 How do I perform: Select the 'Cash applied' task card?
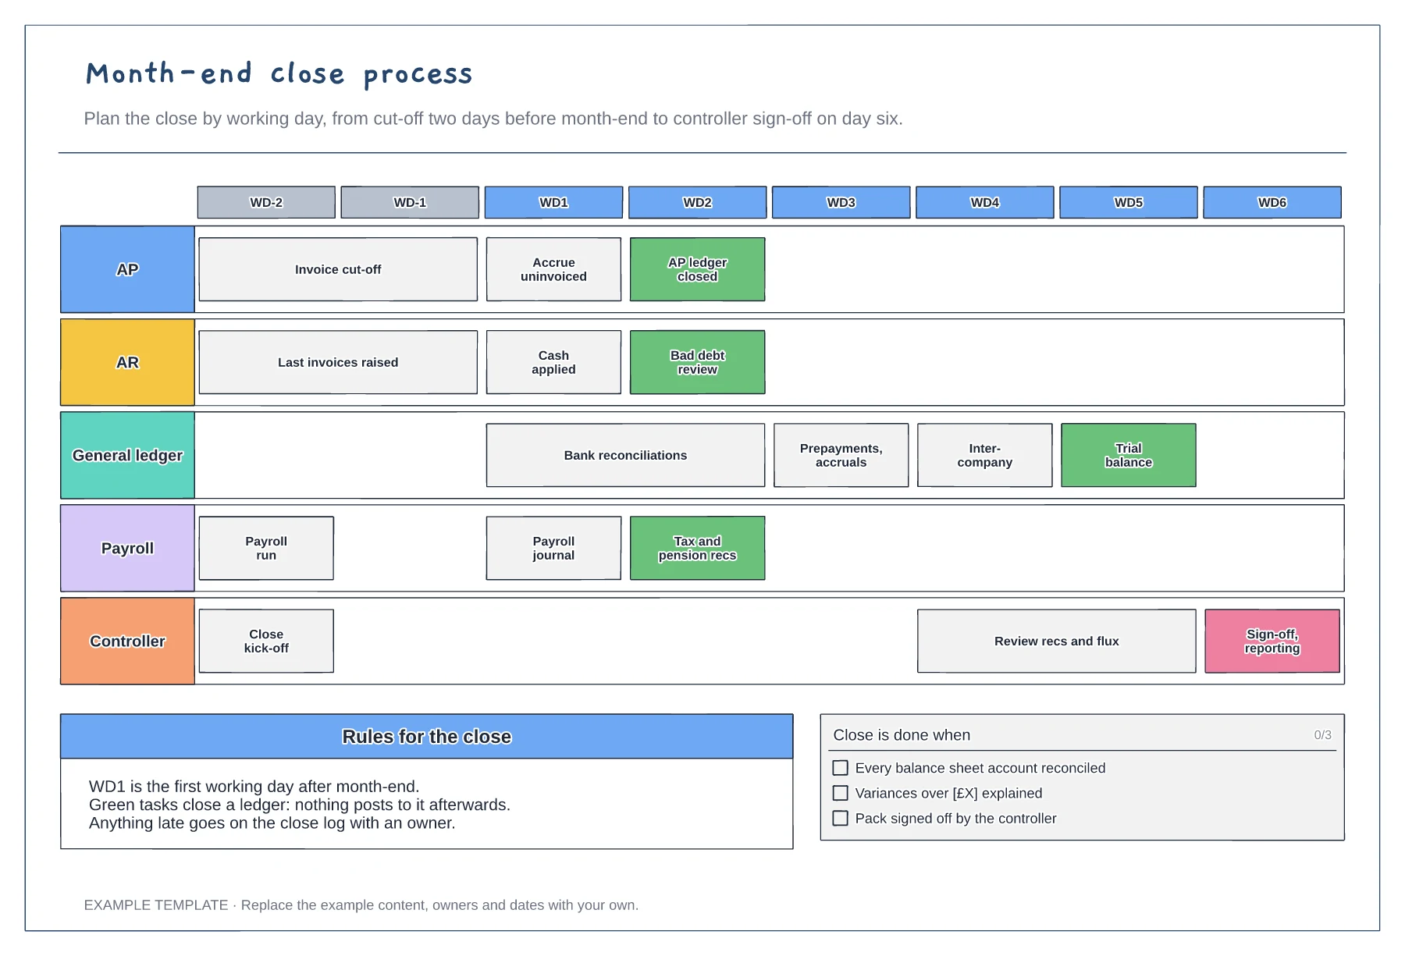[x=553, y=362]
